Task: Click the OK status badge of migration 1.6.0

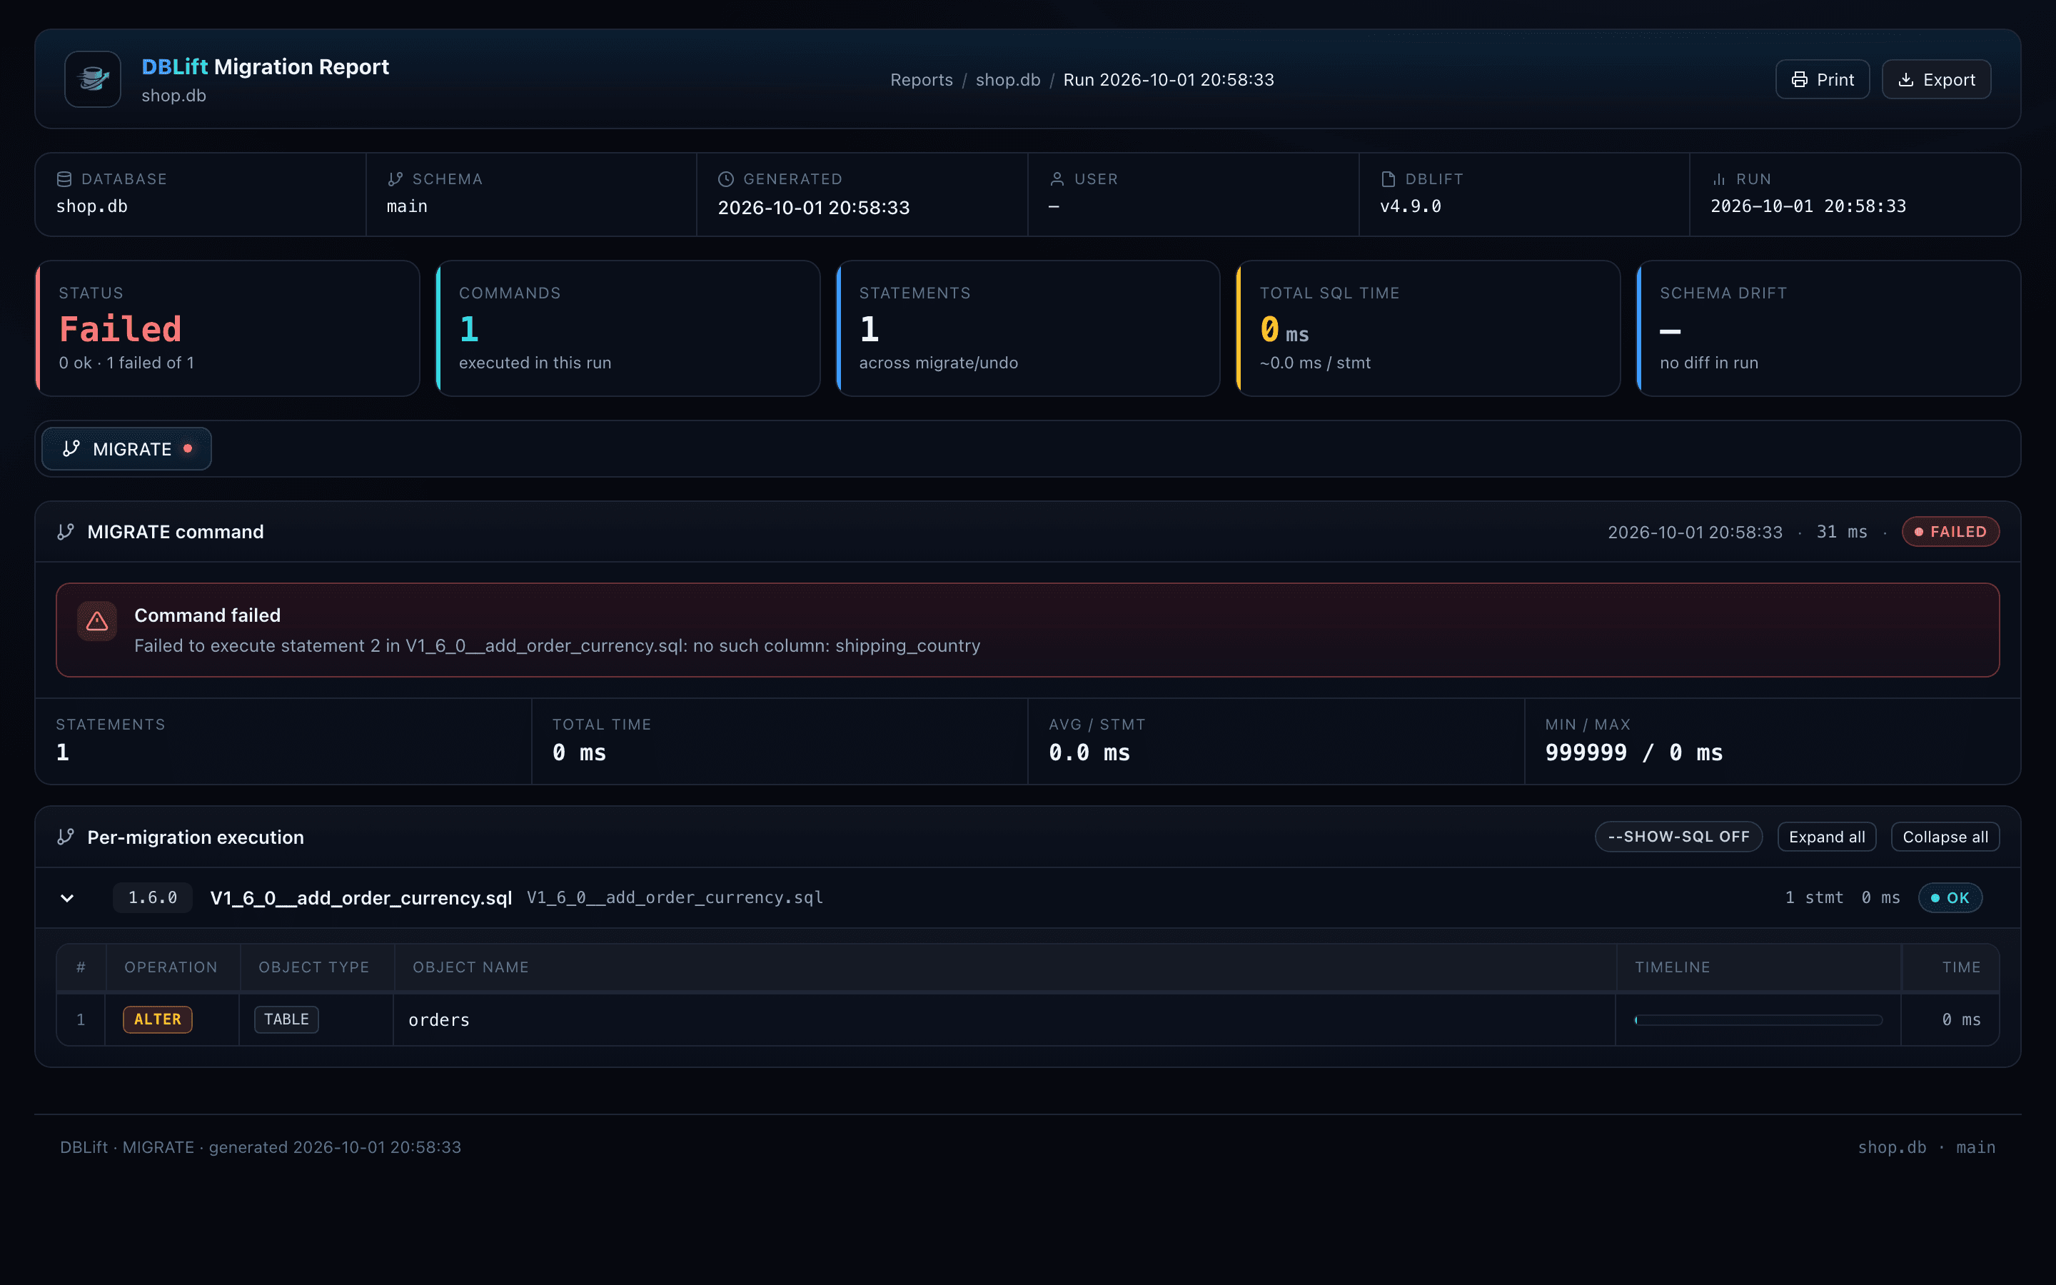Action: pyautogui.click(x=1950, y=897)
